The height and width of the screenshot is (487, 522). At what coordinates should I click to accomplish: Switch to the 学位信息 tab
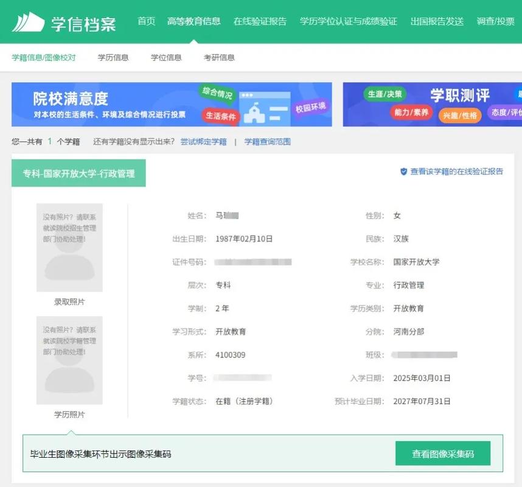point(166,58)
